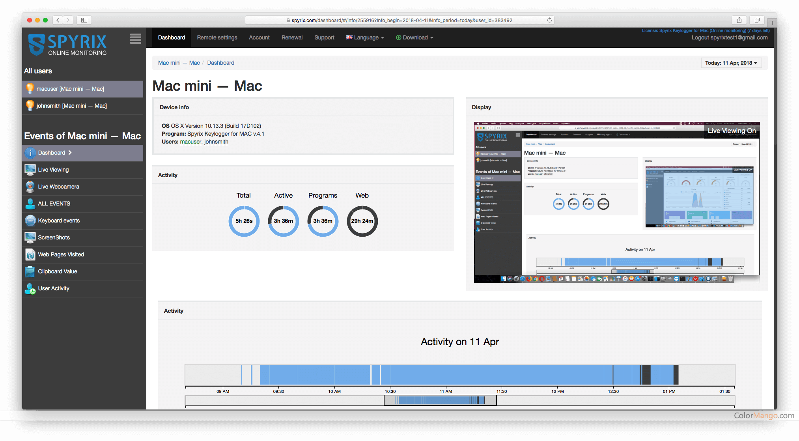The width and height of the screenshot is (799, 441).
Task: Expand the Language dropdown
Action: [365, 37]
